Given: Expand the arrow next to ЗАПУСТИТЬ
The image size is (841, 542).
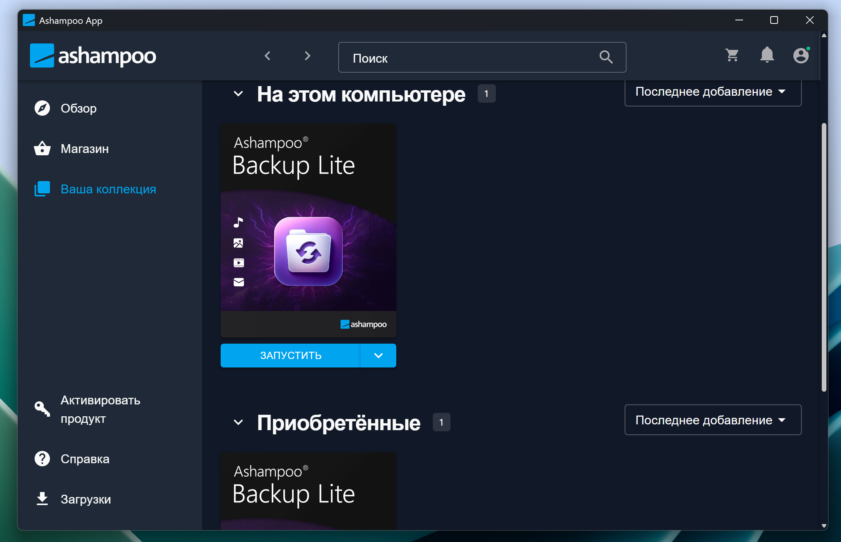Looking at the screenshot, I should coord(378,356).
